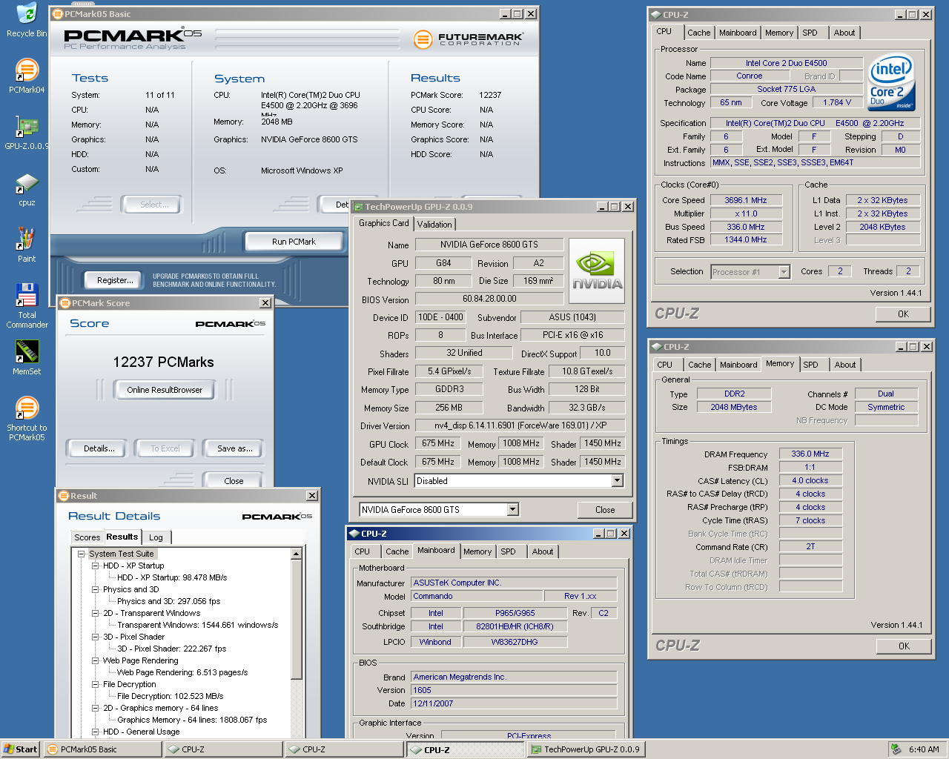This screenshot has width=949, height=759.
Task: Open the Mainboard tab in the top CPU-Z window
Action: pos(738,33)
